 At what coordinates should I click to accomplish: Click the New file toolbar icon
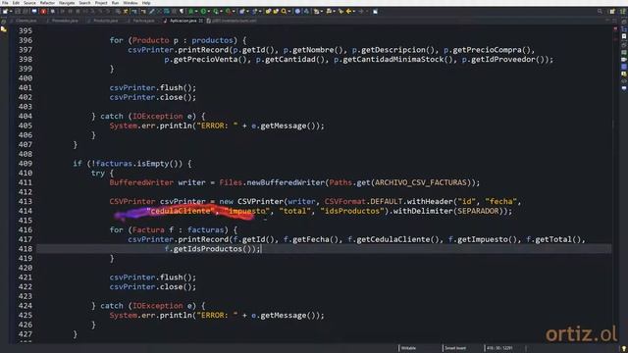click(x=5, y=11)
